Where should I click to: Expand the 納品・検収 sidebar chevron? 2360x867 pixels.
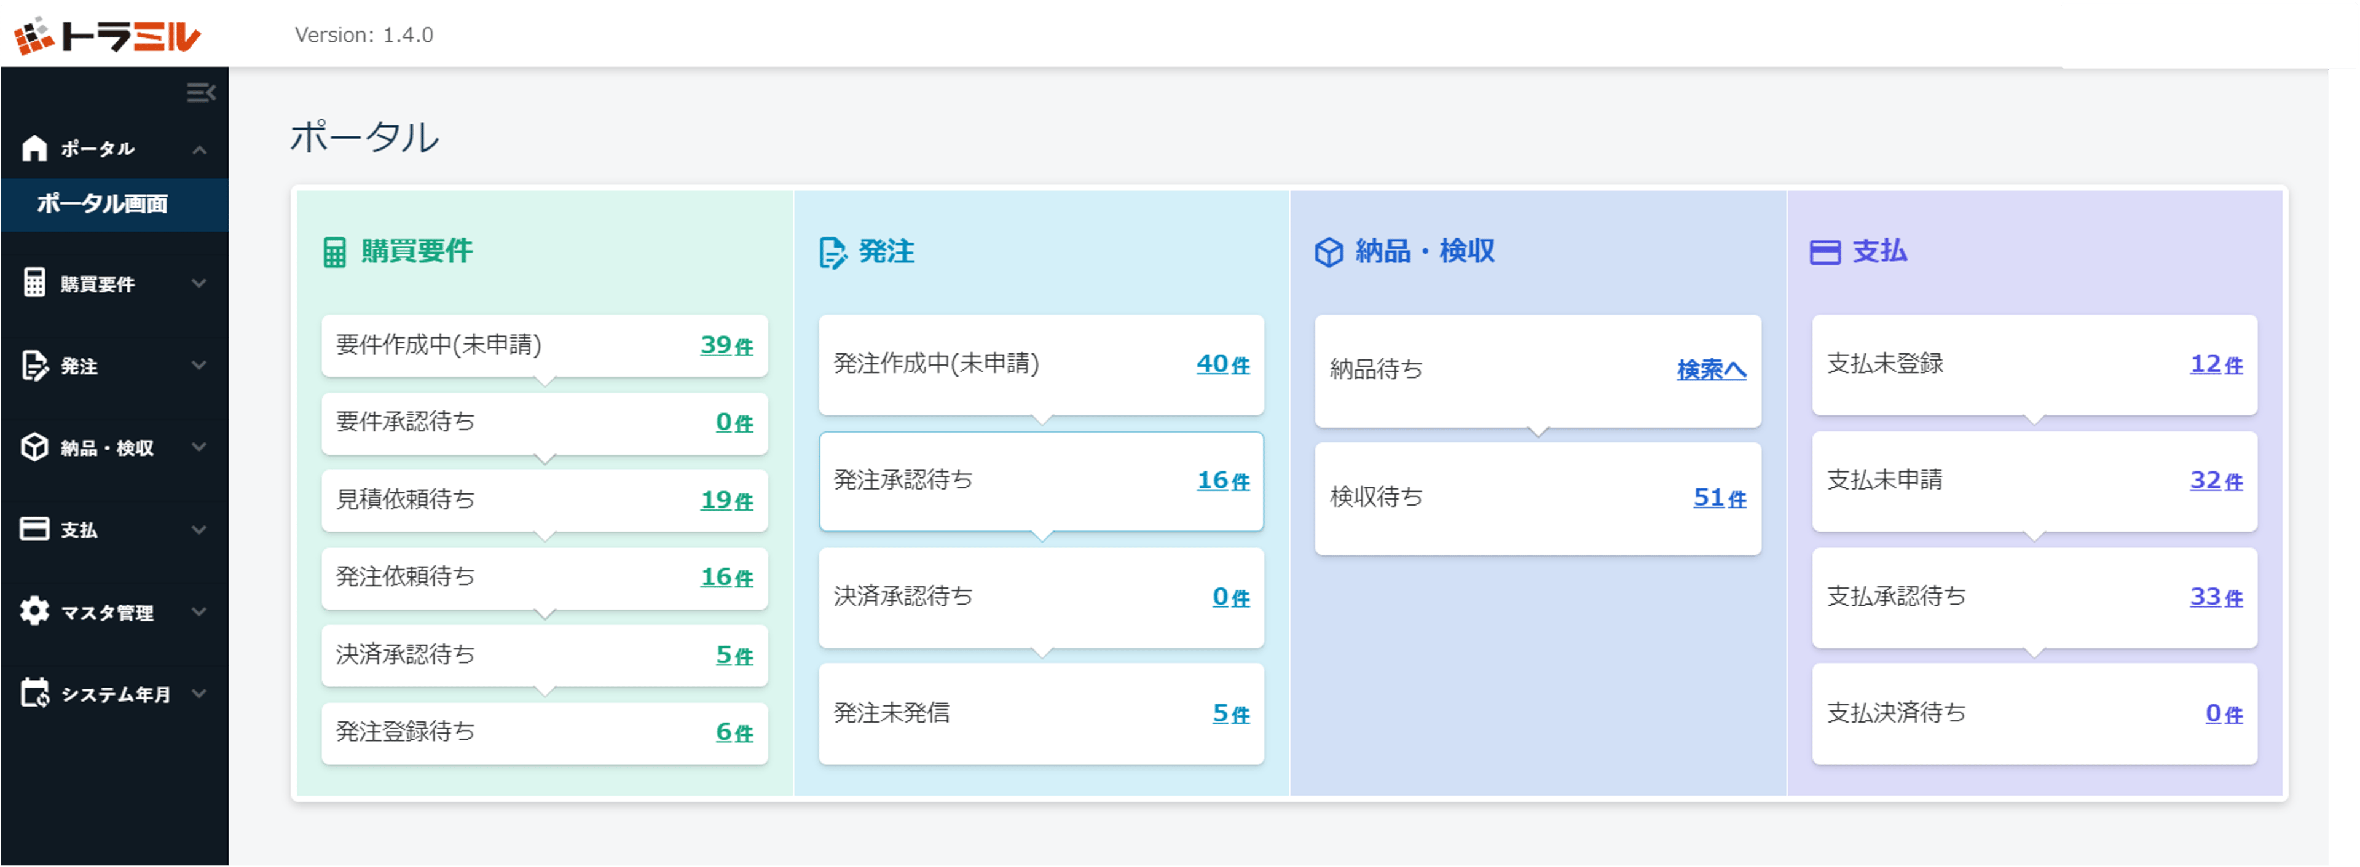coord(199,447)
